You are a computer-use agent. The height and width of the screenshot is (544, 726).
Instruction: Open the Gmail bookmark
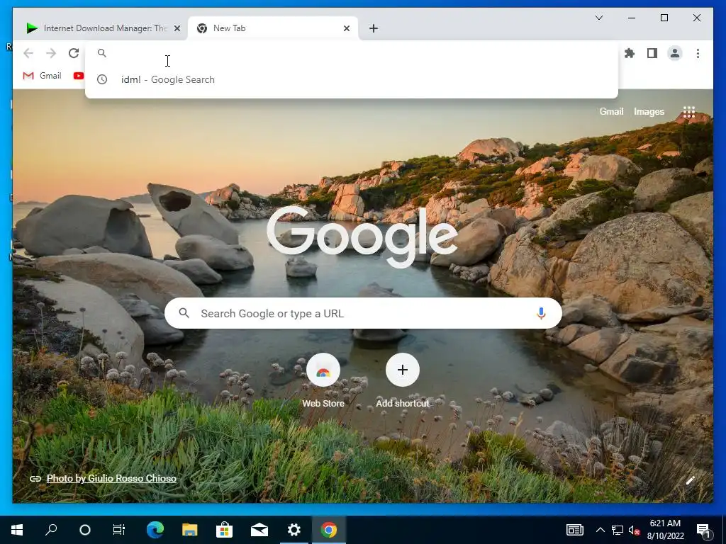point(42,75)
